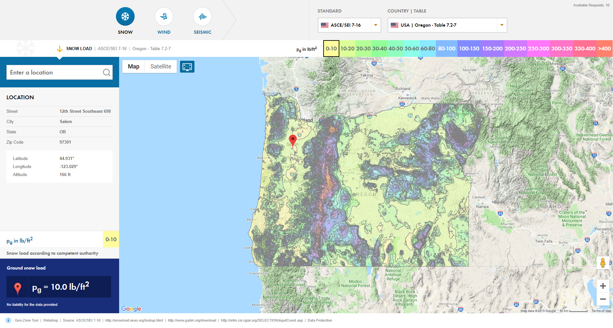613x328 pixels.
Task: Click the SNOW label
Action: [125, 32]
